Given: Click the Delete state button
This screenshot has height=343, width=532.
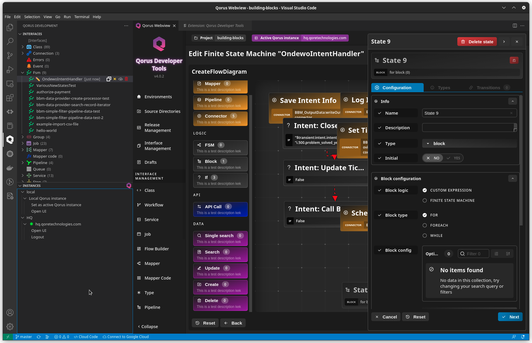Looking at the screenshot, I should click(x=477, y=42).
